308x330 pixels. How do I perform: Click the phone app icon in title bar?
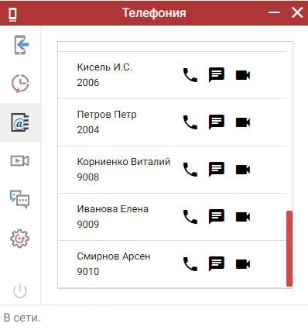(12, 14)
